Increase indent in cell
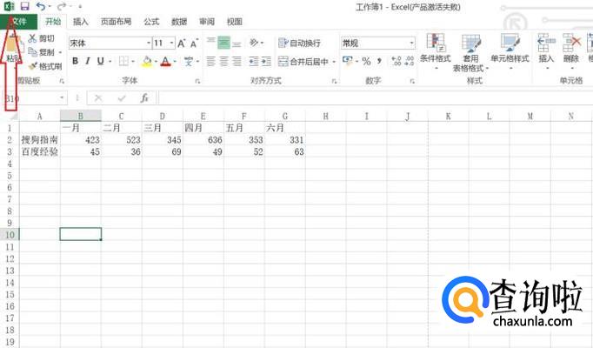Image resolution: width=593 pixels, height=348 pixels. click(x=266, y=61)
